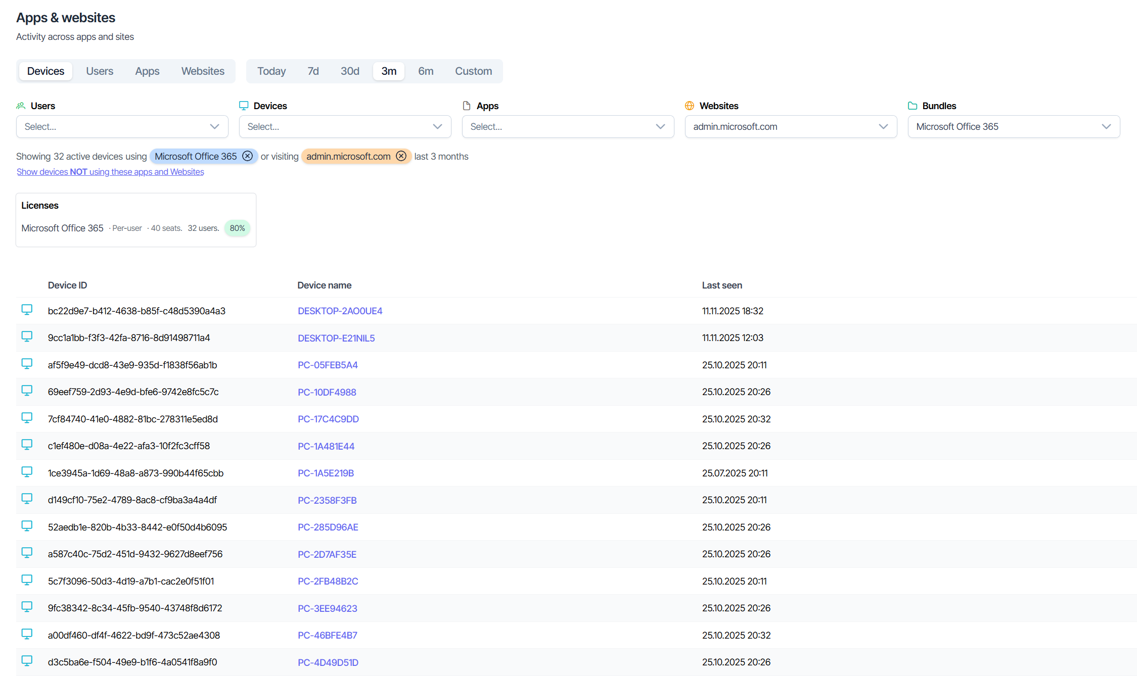Open the Users filter dropdown
Screen dimensions: 1137x676
pyautogui.click(x=122, y=126)
